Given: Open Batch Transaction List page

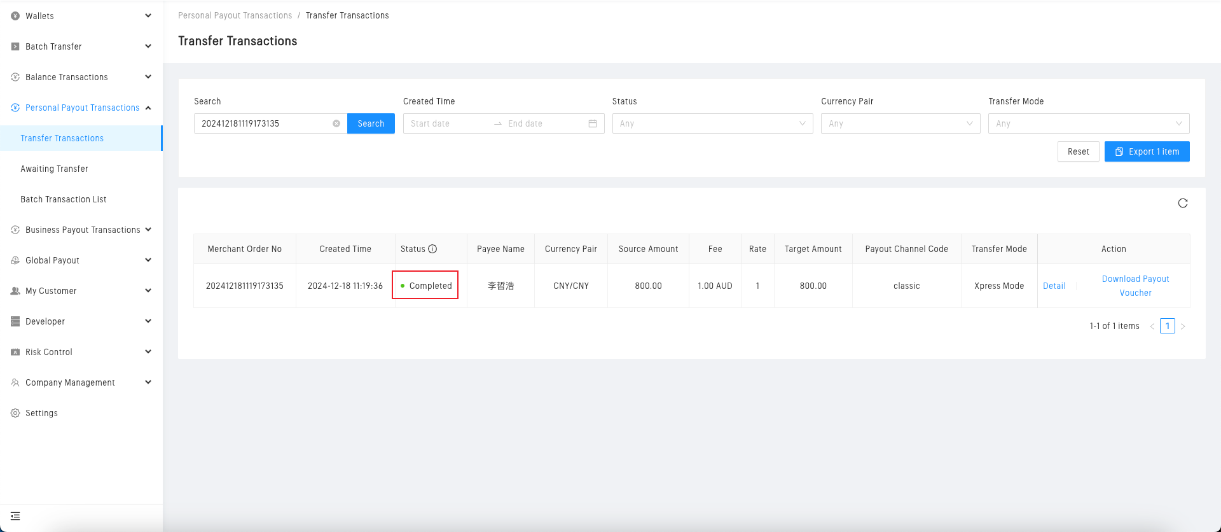Looking at the screenshot, I should 64,199.
